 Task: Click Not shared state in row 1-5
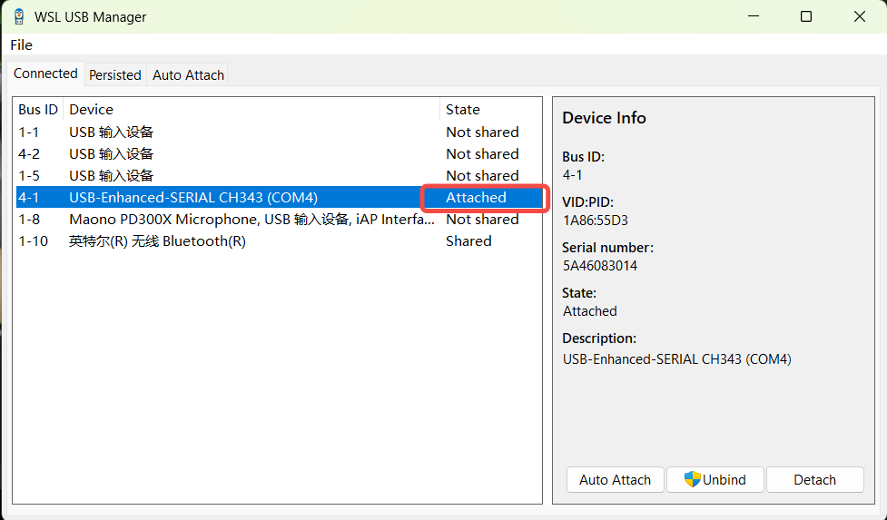[x=482, y=176]
